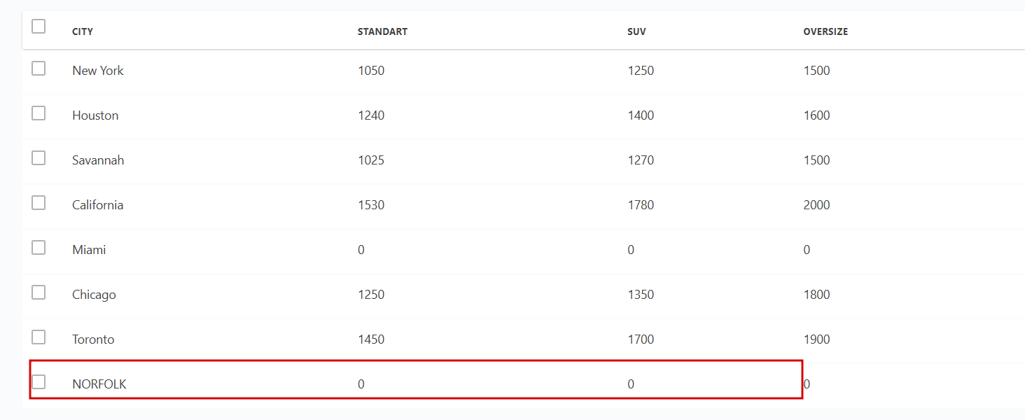Toggle the select-all checkbox in the header
1025x420 pixels.
coord(39,27)
